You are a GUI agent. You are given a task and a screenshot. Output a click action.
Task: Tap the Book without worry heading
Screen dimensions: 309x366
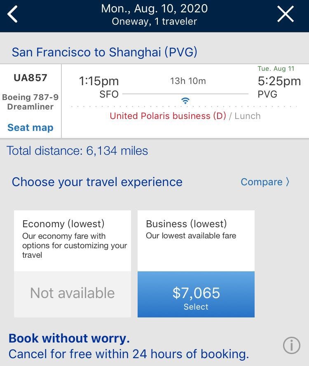(x=69, y=338)
